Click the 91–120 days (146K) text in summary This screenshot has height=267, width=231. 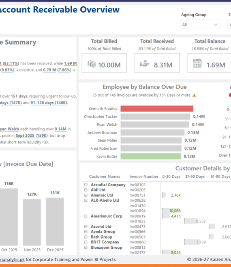[49, 103]
